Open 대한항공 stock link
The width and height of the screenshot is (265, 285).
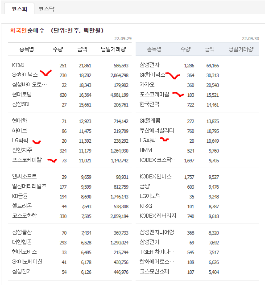22,242
